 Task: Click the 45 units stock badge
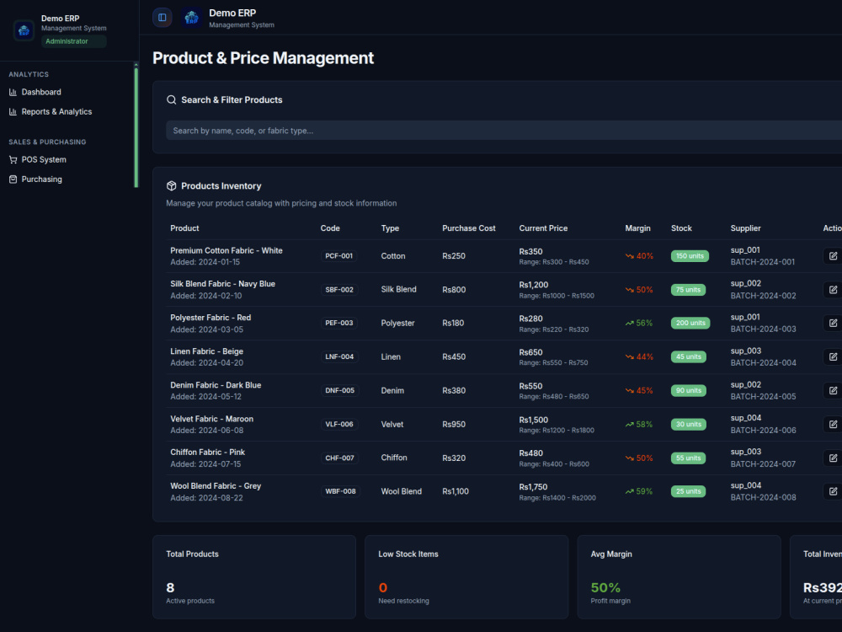pyautogui.click(x=689, y=356)
